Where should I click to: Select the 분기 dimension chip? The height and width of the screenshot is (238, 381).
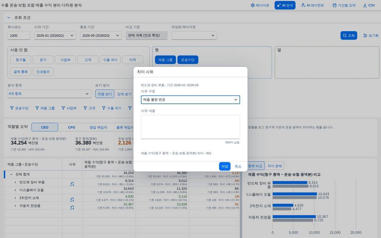click(43, 60)
